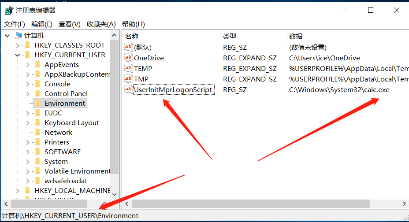Click the Volatile Environment folder icon

click(37, 171)
